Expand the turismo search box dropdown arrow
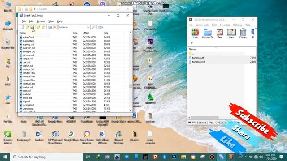Screen dimensions: 287x161 88,27
